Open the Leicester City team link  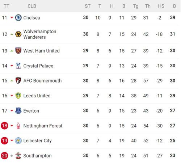37,141
